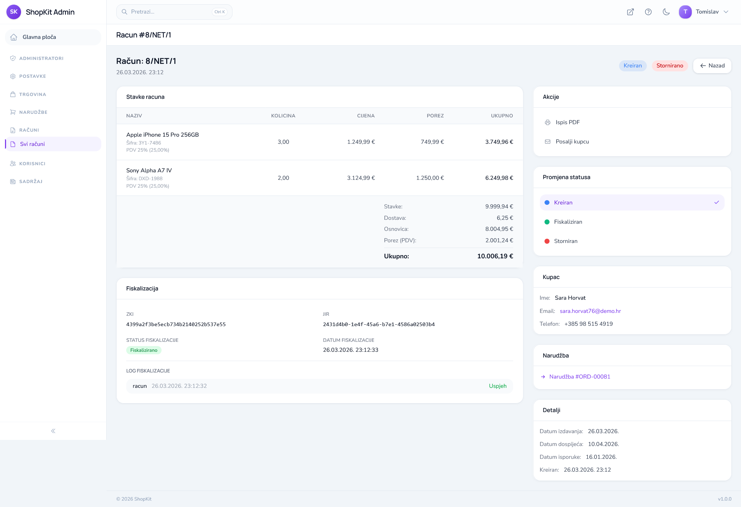This screenshot has width=741, height=507.
Task: Click the Apple iPhone 15 Pro 256GB item
Action: 163,135
